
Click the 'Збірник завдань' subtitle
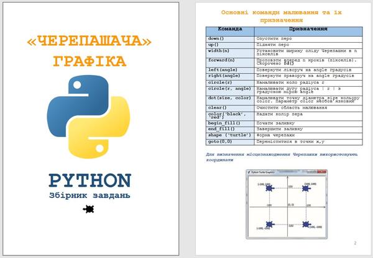[x=90, y=195]
